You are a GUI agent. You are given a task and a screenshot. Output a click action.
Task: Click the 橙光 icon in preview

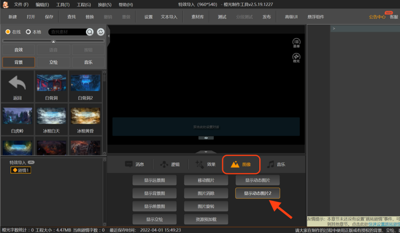tap(296, 58)
